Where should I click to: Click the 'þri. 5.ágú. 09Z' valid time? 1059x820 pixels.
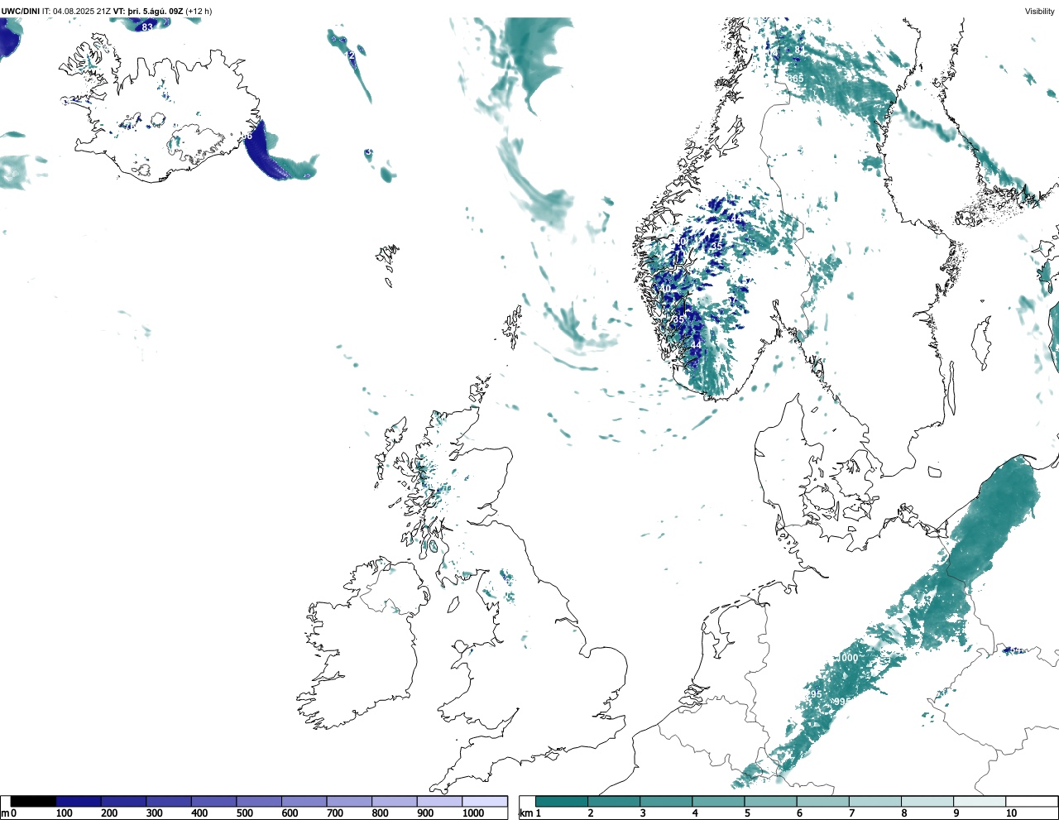click(156, 11)
